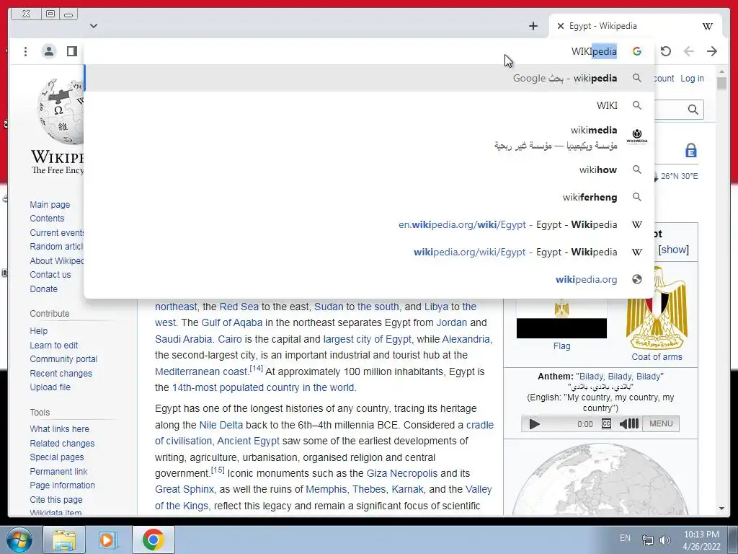Click Chrome icon in taskbar
This screenshot has width=738, height=554.
(x=153, y=540)
